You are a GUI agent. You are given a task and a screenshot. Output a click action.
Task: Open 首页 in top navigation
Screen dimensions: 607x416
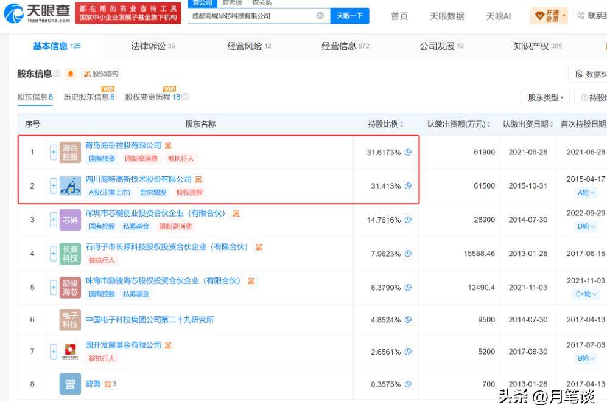399,16
